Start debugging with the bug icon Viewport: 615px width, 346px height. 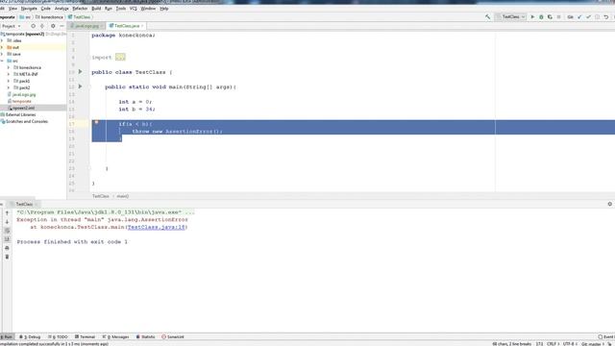(541, 17)
